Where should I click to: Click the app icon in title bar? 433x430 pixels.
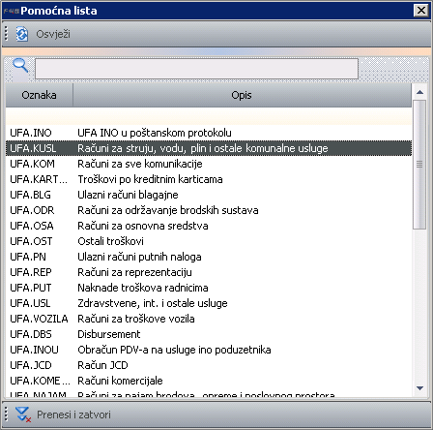pos(12,11)
